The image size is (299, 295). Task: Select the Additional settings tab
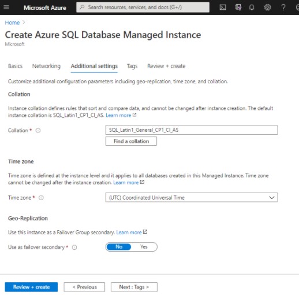click(94, 66)
